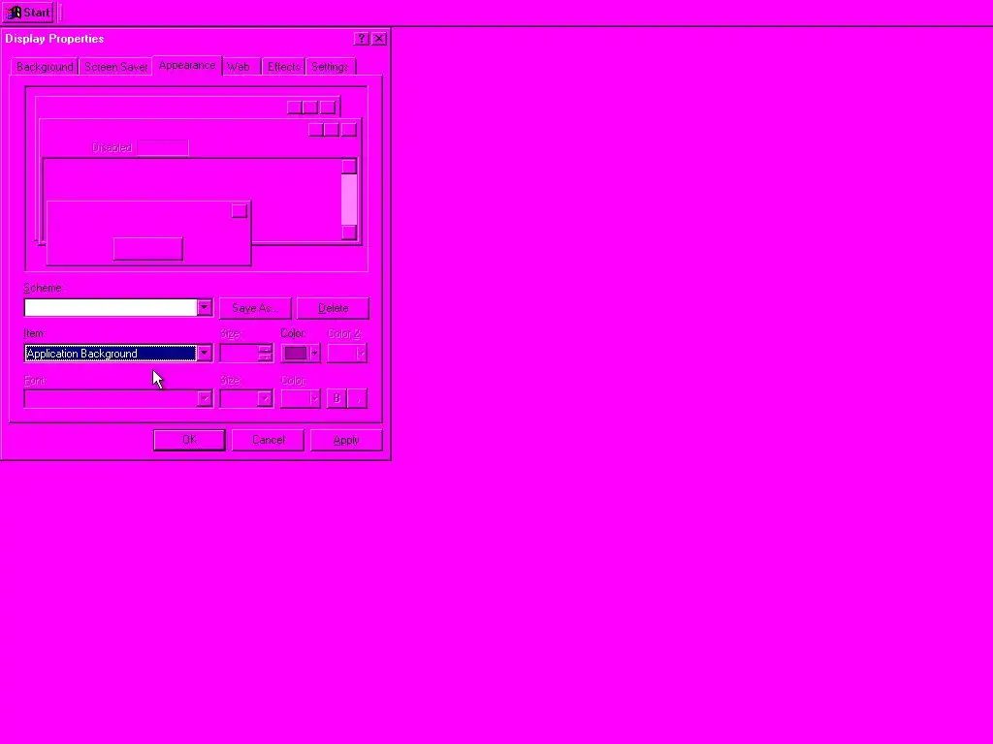
Task: Open the Color 2 swatch picker
Action: (347, 354)
